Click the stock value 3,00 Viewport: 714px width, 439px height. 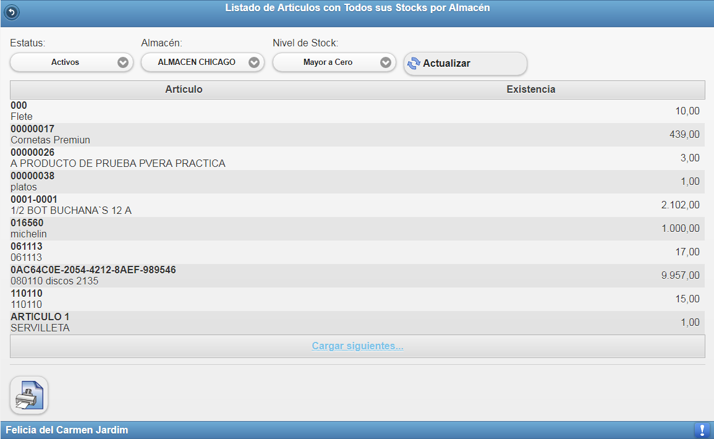pos(690,158)
